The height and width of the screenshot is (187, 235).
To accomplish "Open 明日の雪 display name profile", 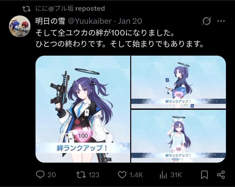I will click(x=50, y=21).
